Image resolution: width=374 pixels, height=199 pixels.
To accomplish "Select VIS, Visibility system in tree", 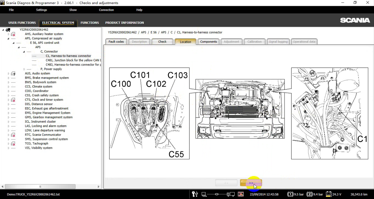I will click(39, 148).
